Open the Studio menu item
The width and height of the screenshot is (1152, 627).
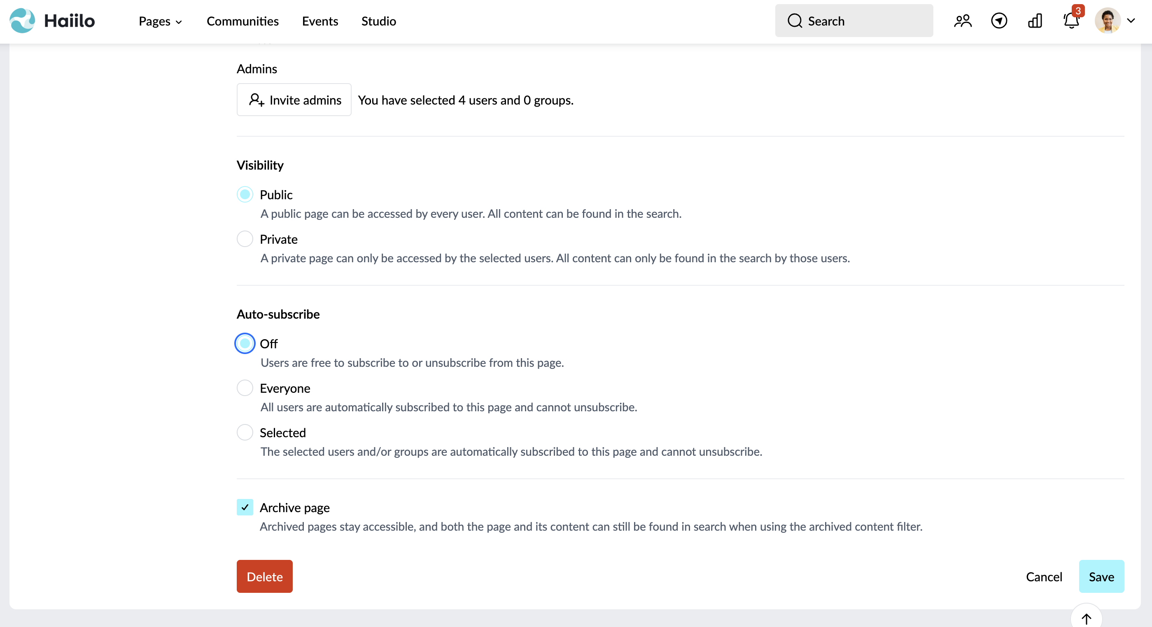(x=378, y=21)
